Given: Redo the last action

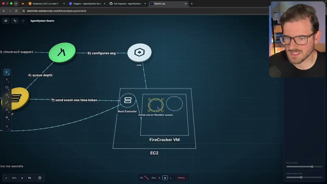Looking at the screenshot, I should click(x=23, y=21).
